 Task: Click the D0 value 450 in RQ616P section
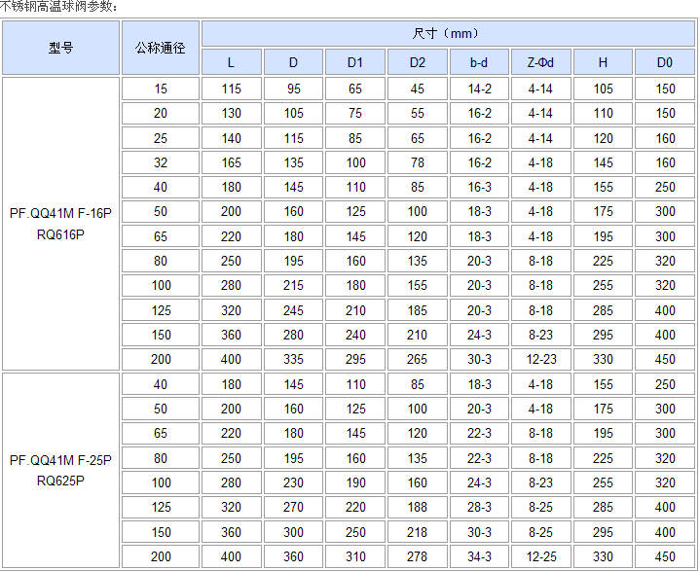point(665,359)
